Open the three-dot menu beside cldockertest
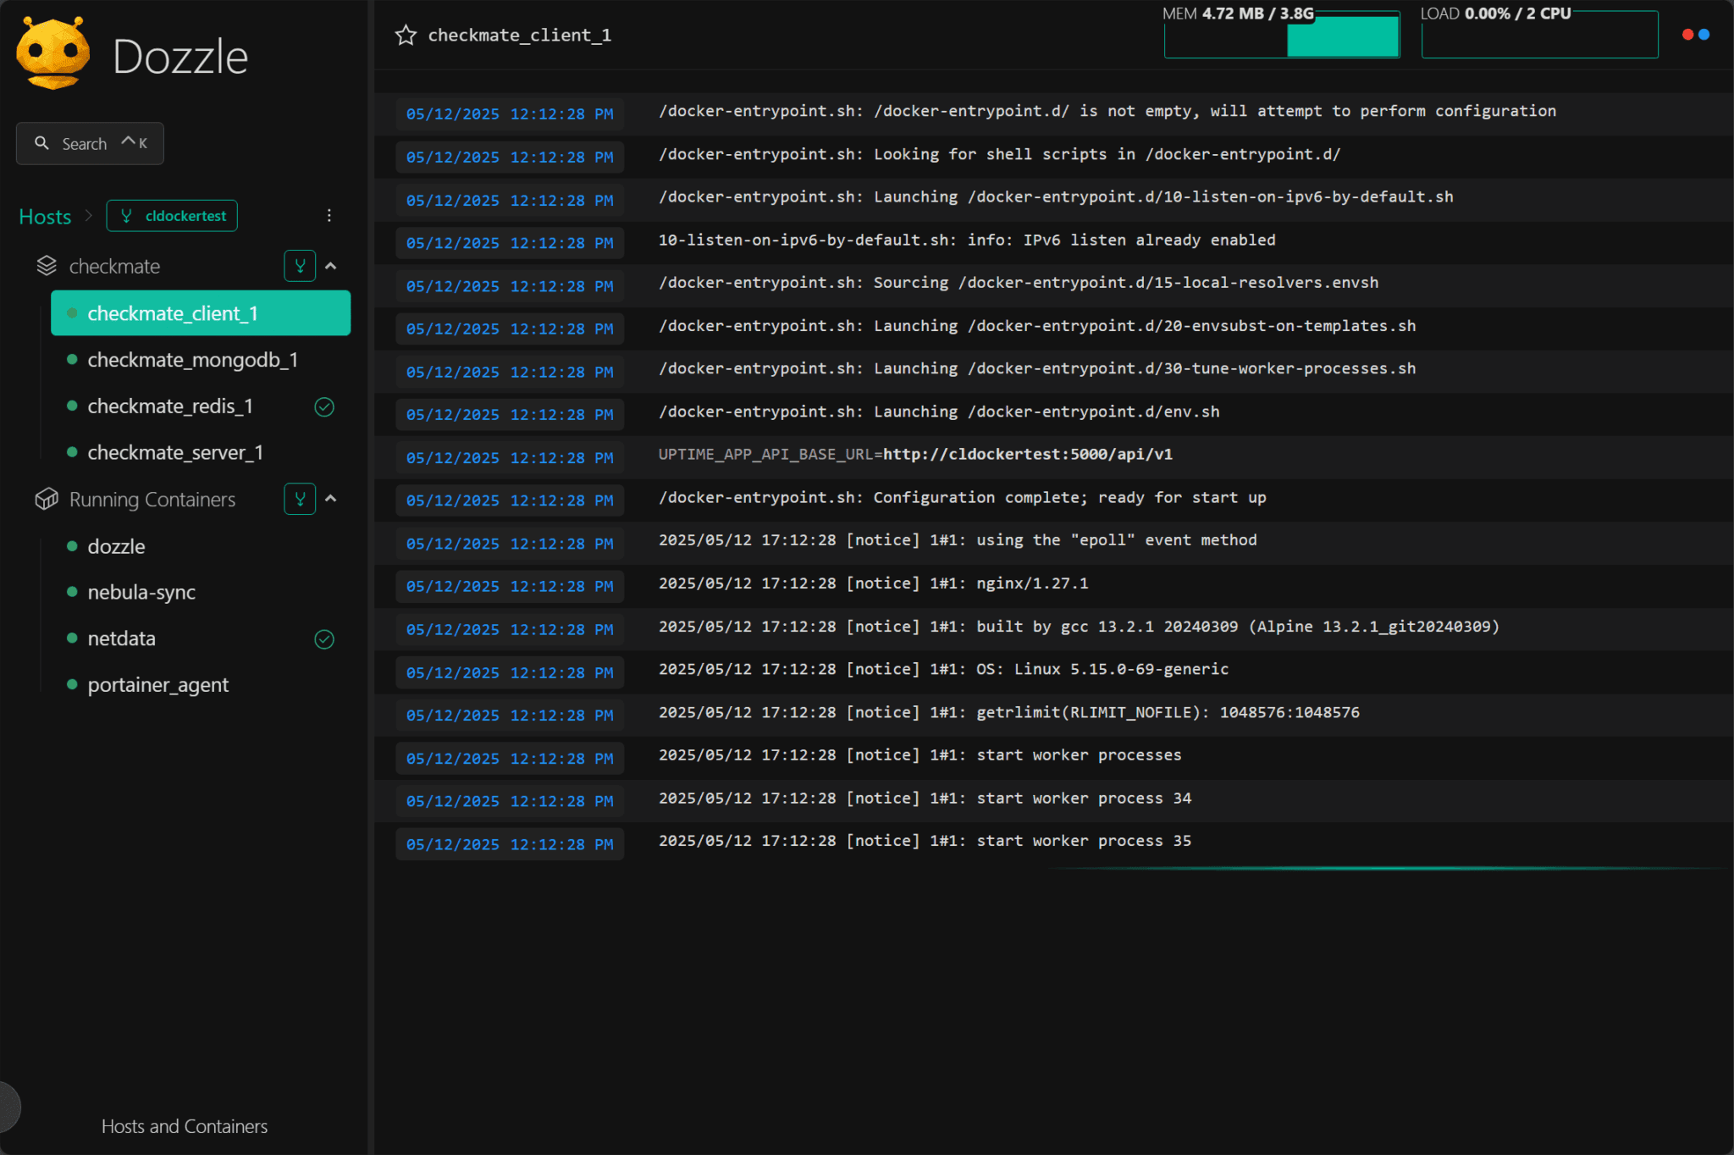Viewport: 1734px width, 1155px height. click(x=329, y=215)
